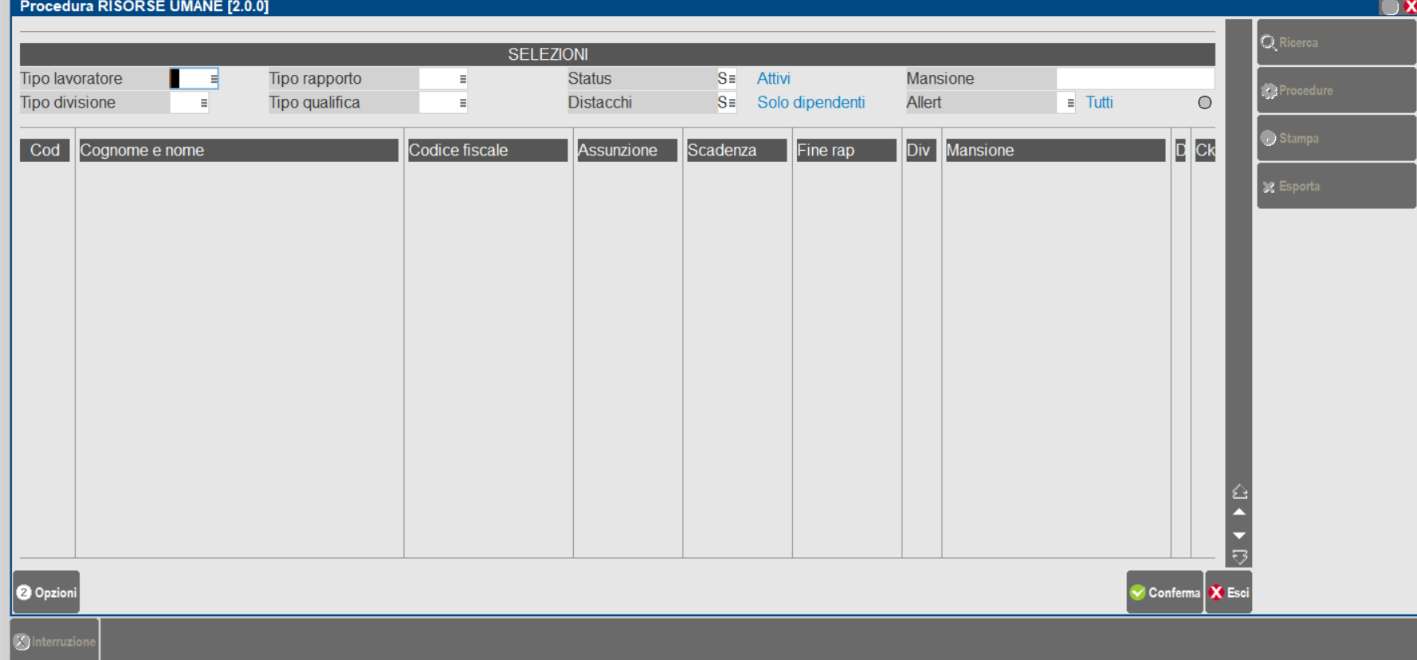Screen dimensions: 1417x660
Task: Open the Procedure gear icon
Action: tap(1269, 91)
